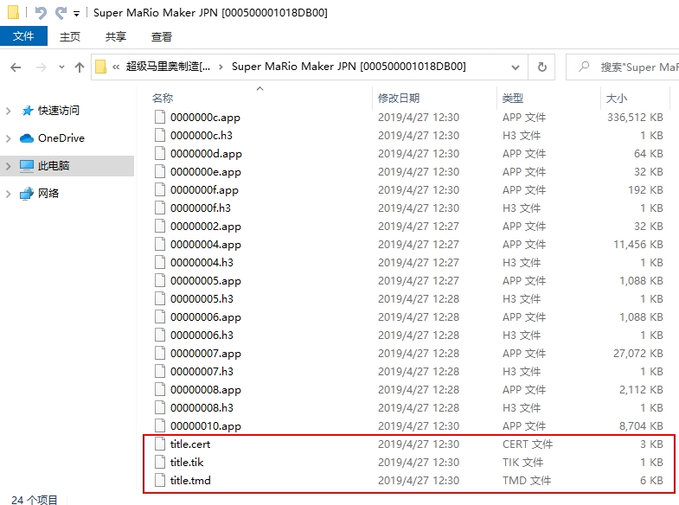Click the file icon of title.tmd
679x505 pixels.
160,480
